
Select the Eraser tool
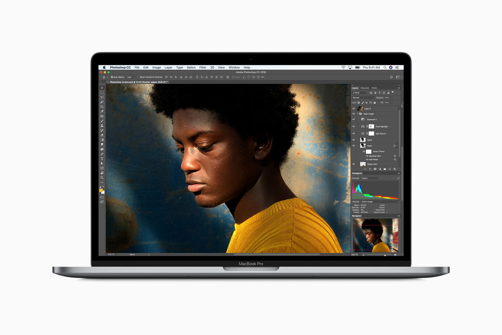102,135
